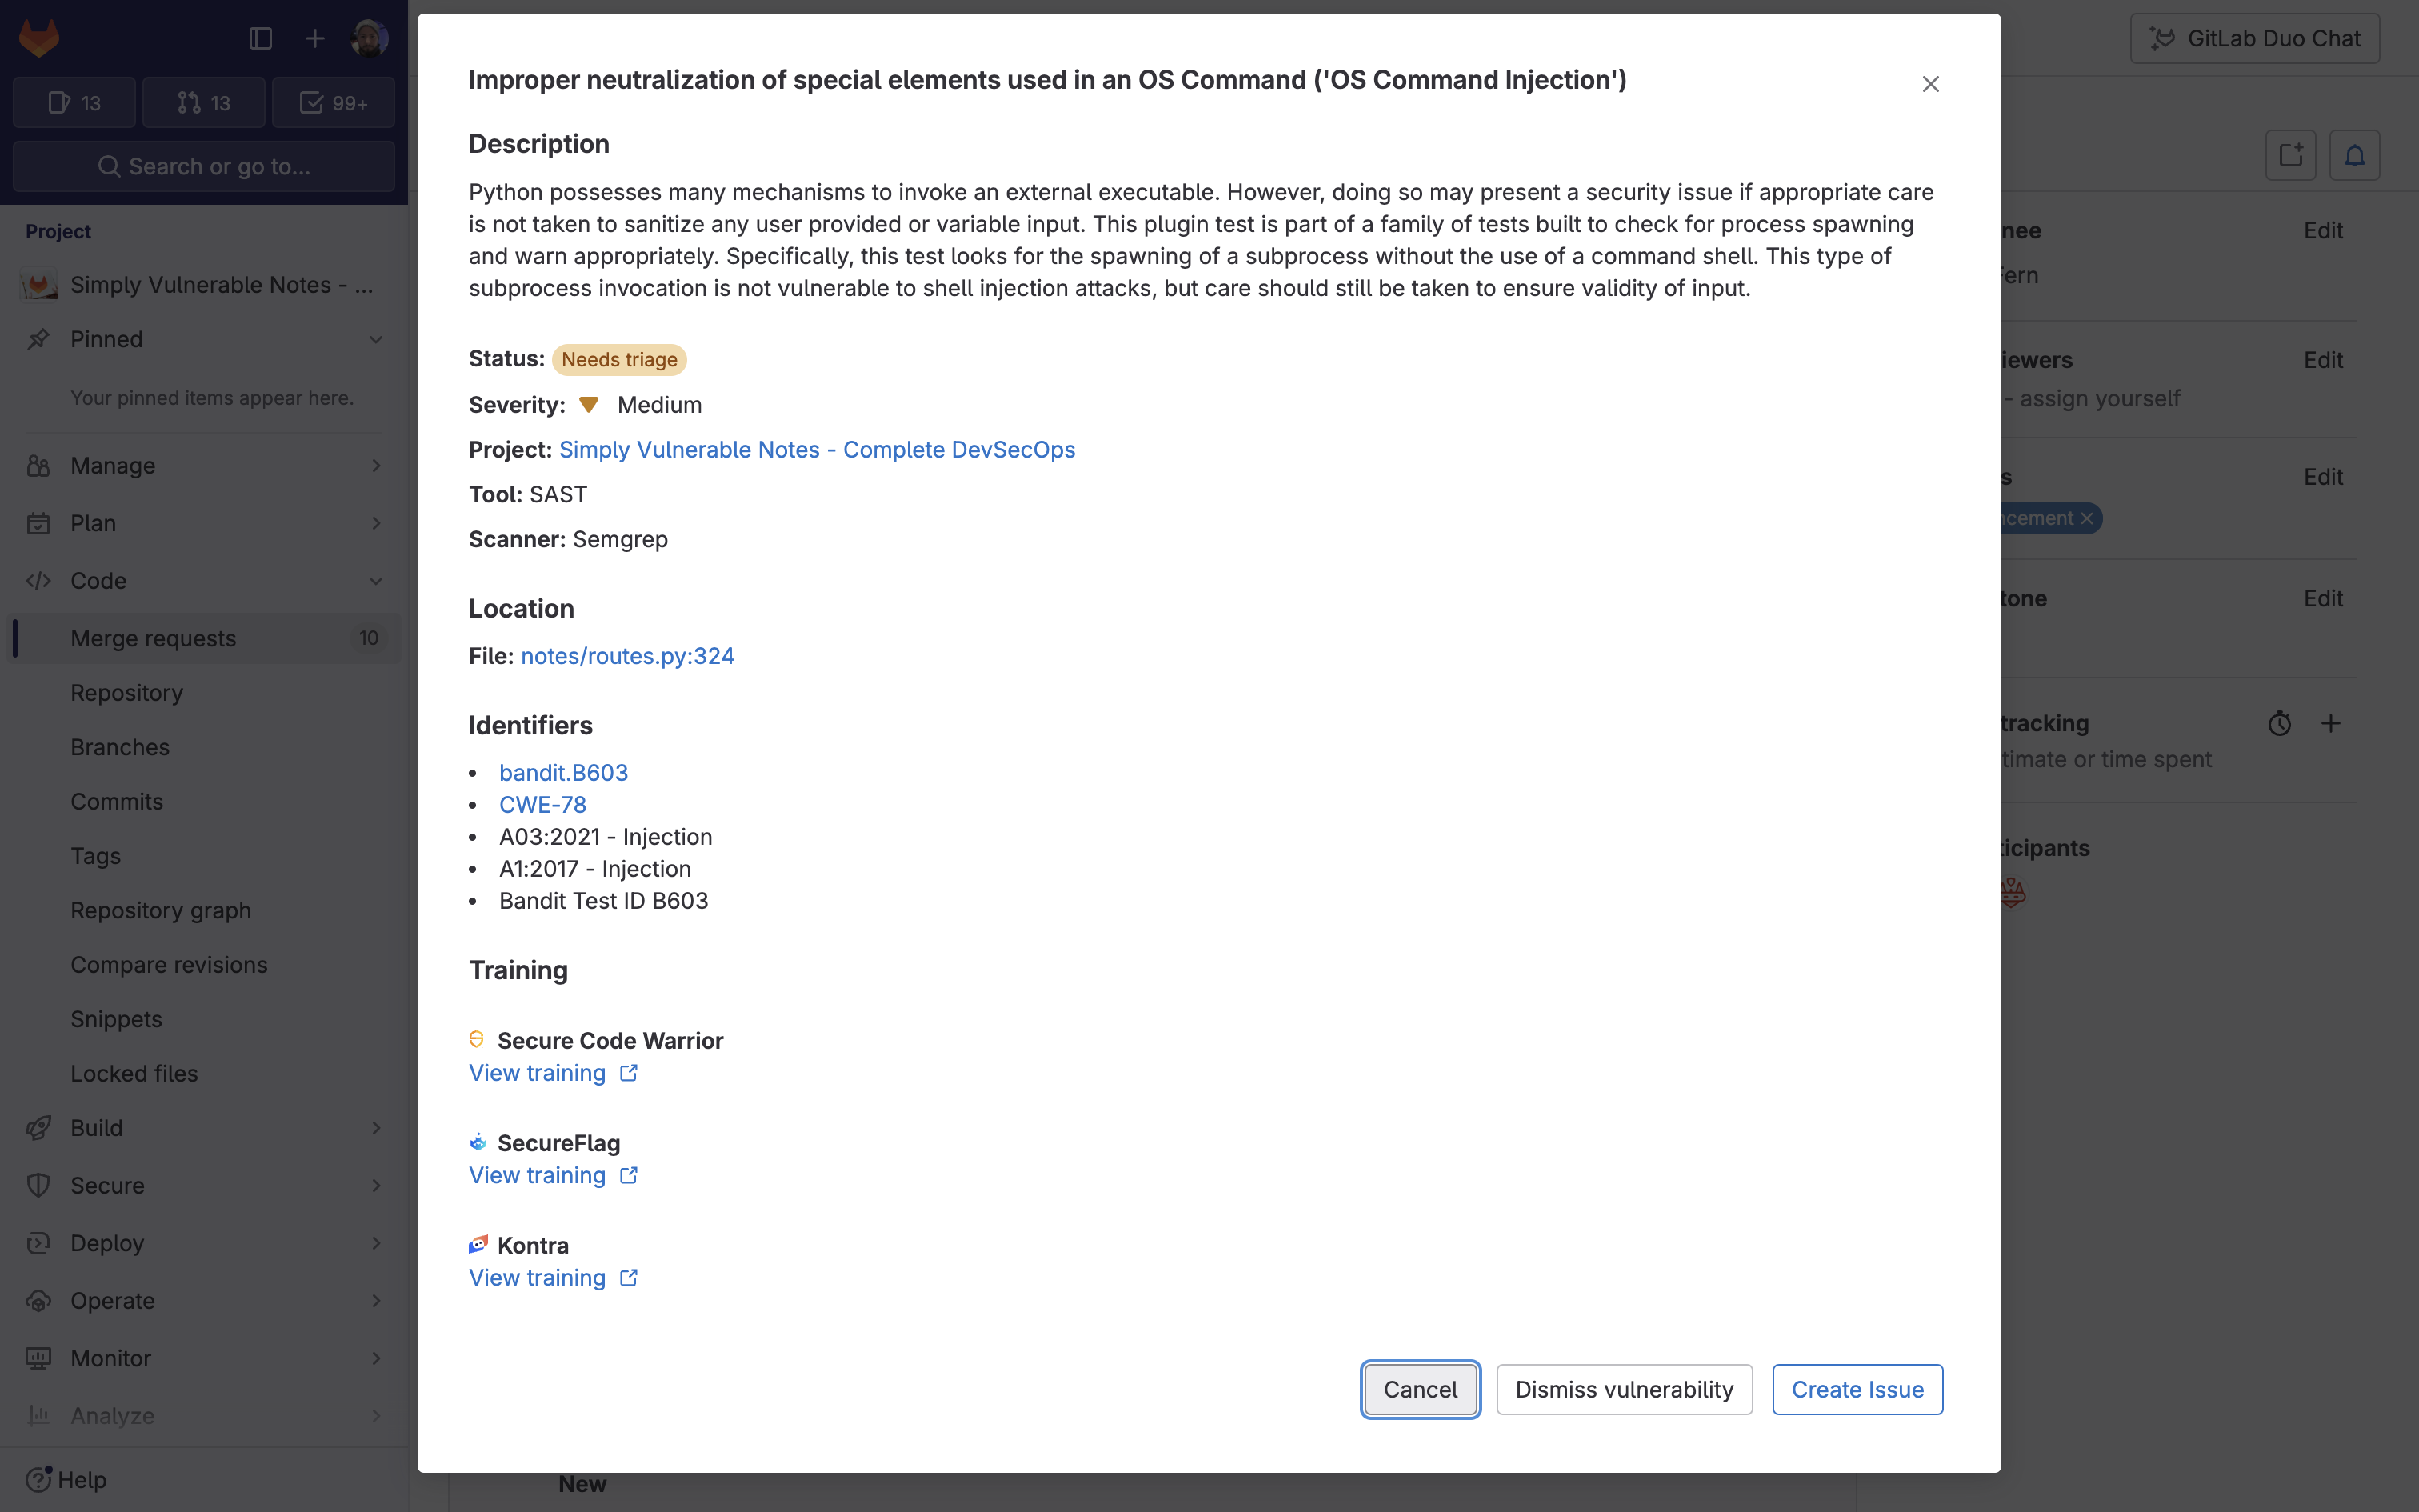
Task: Select Repository graph in sidebar
Action: click(x=161, y=910)
